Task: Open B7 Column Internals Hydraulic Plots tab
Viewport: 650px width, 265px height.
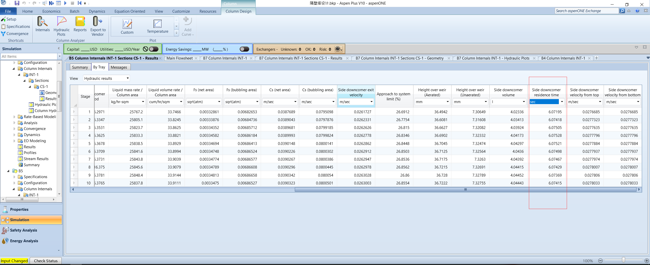Action: coord(493,58)
